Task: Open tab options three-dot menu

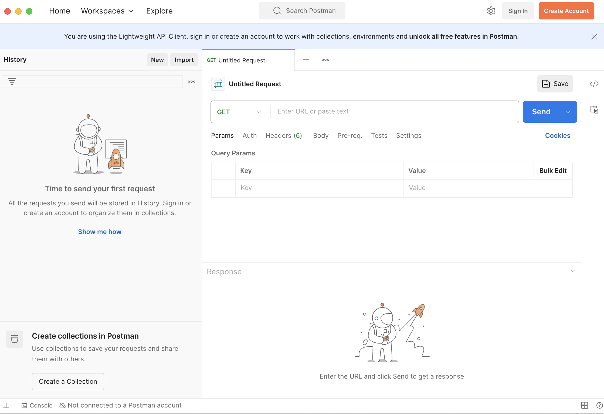Action: point(325,60)
